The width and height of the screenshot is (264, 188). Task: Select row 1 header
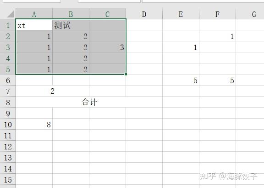point(8,25)
